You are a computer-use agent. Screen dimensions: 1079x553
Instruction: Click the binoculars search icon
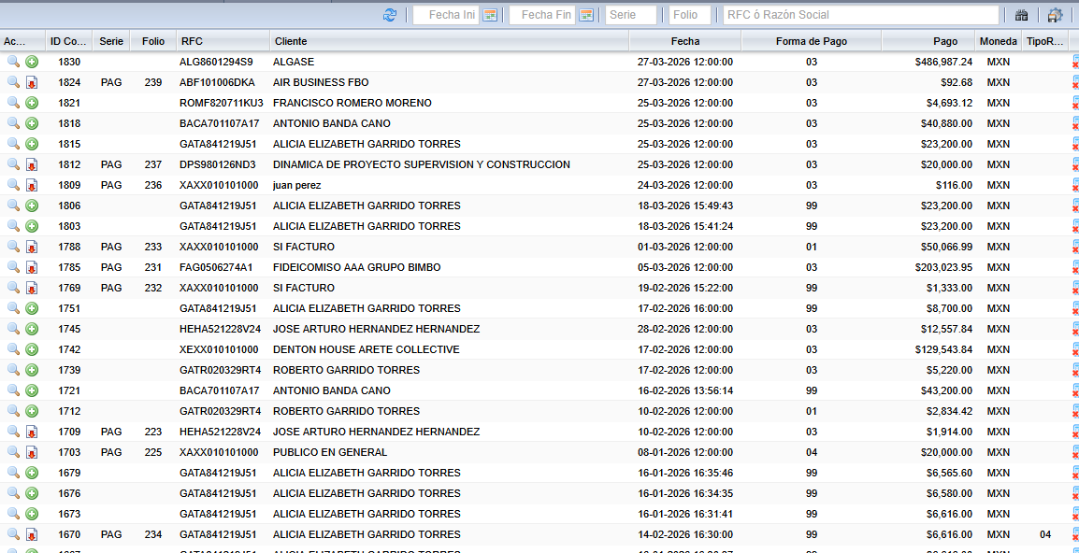pos(1021,15)
